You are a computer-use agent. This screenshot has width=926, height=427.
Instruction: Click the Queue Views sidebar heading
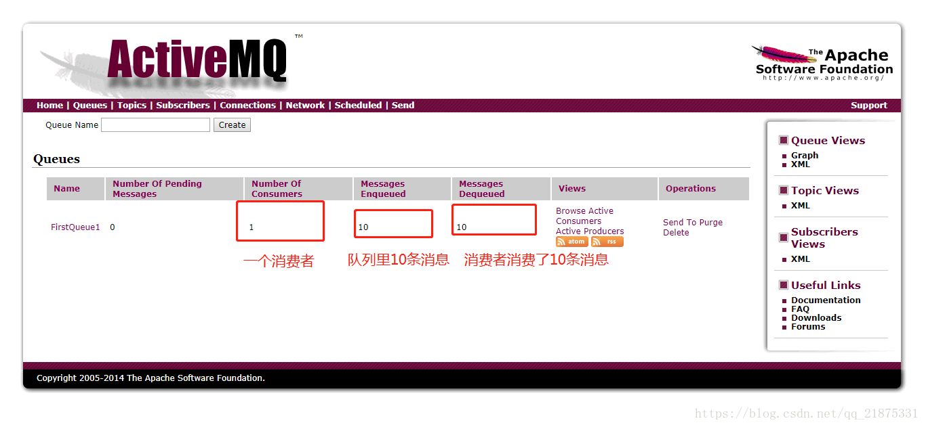click(x=828, y=141)
